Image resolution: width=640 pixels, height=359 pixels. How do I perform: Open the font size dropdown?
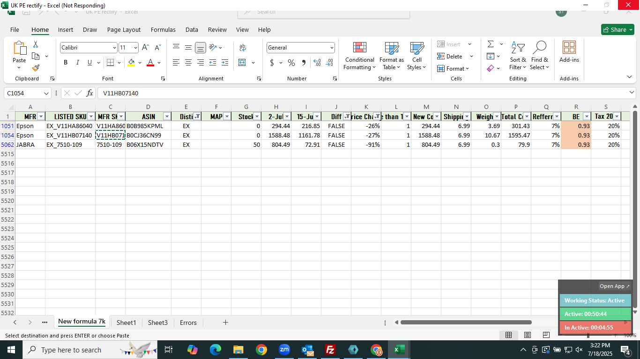(x=135, y=48)
